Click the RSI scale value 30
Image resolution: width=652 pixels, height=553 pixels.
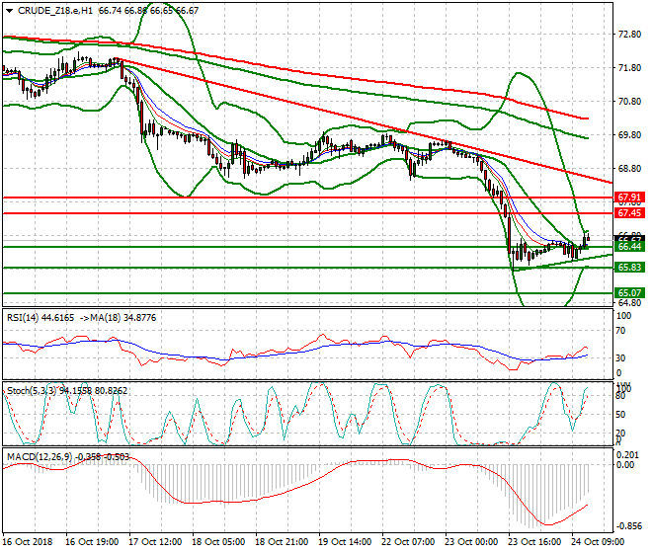[x=620, y=358]
